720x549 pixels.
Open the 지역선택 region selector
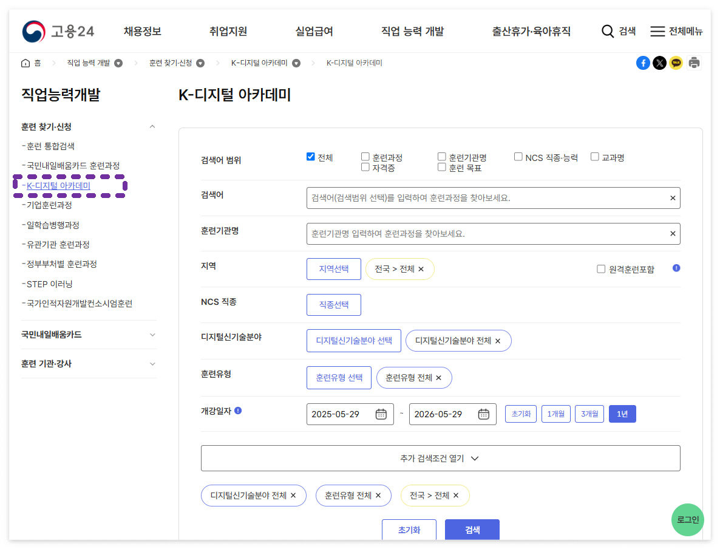(x=333, y=269)
